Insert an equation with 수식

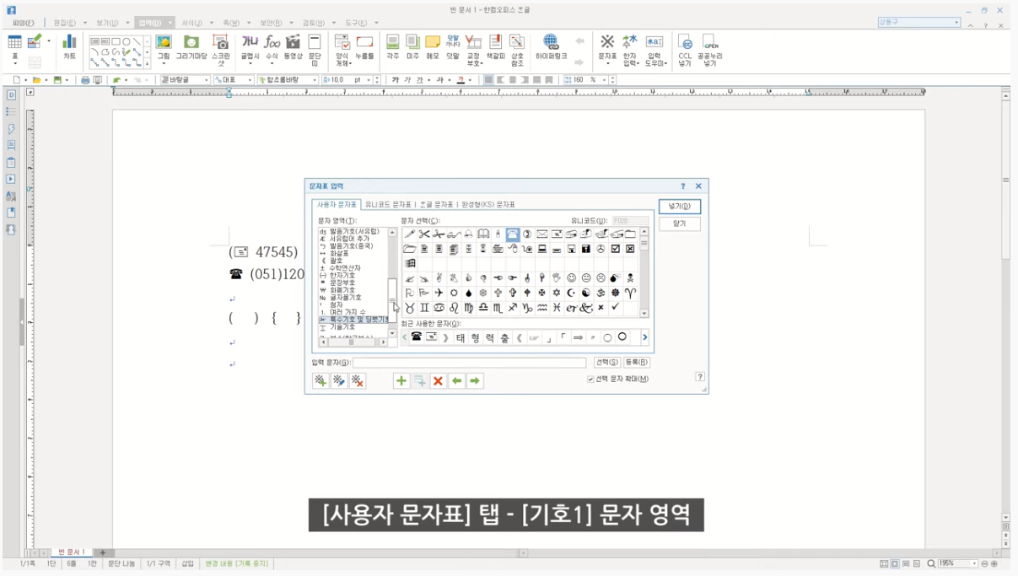272,46
